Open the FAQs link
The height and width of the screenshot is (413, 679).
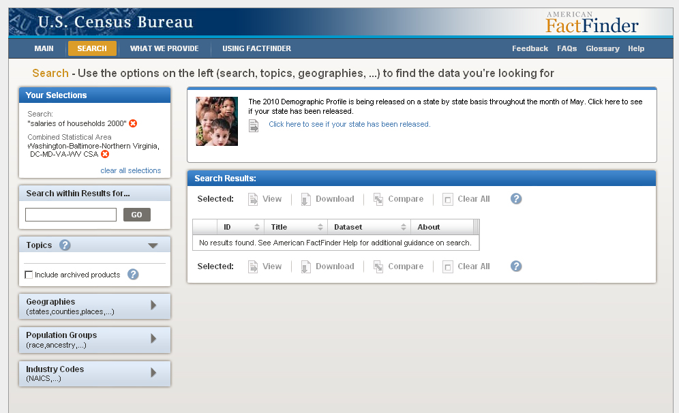click(567, 48)
